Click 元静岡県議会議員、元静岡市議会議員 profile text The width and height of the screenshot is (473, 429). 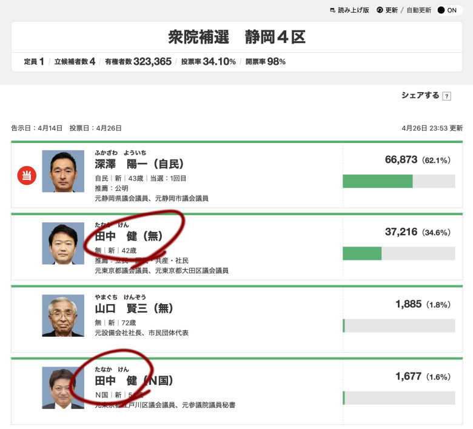[152, 198]
